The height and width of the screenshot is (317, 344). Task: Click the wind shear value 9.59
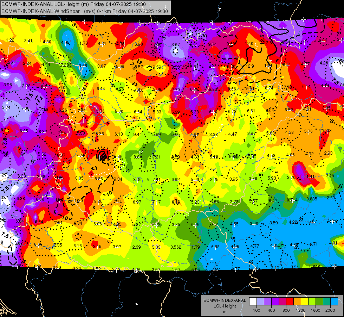tap(157, 67)
